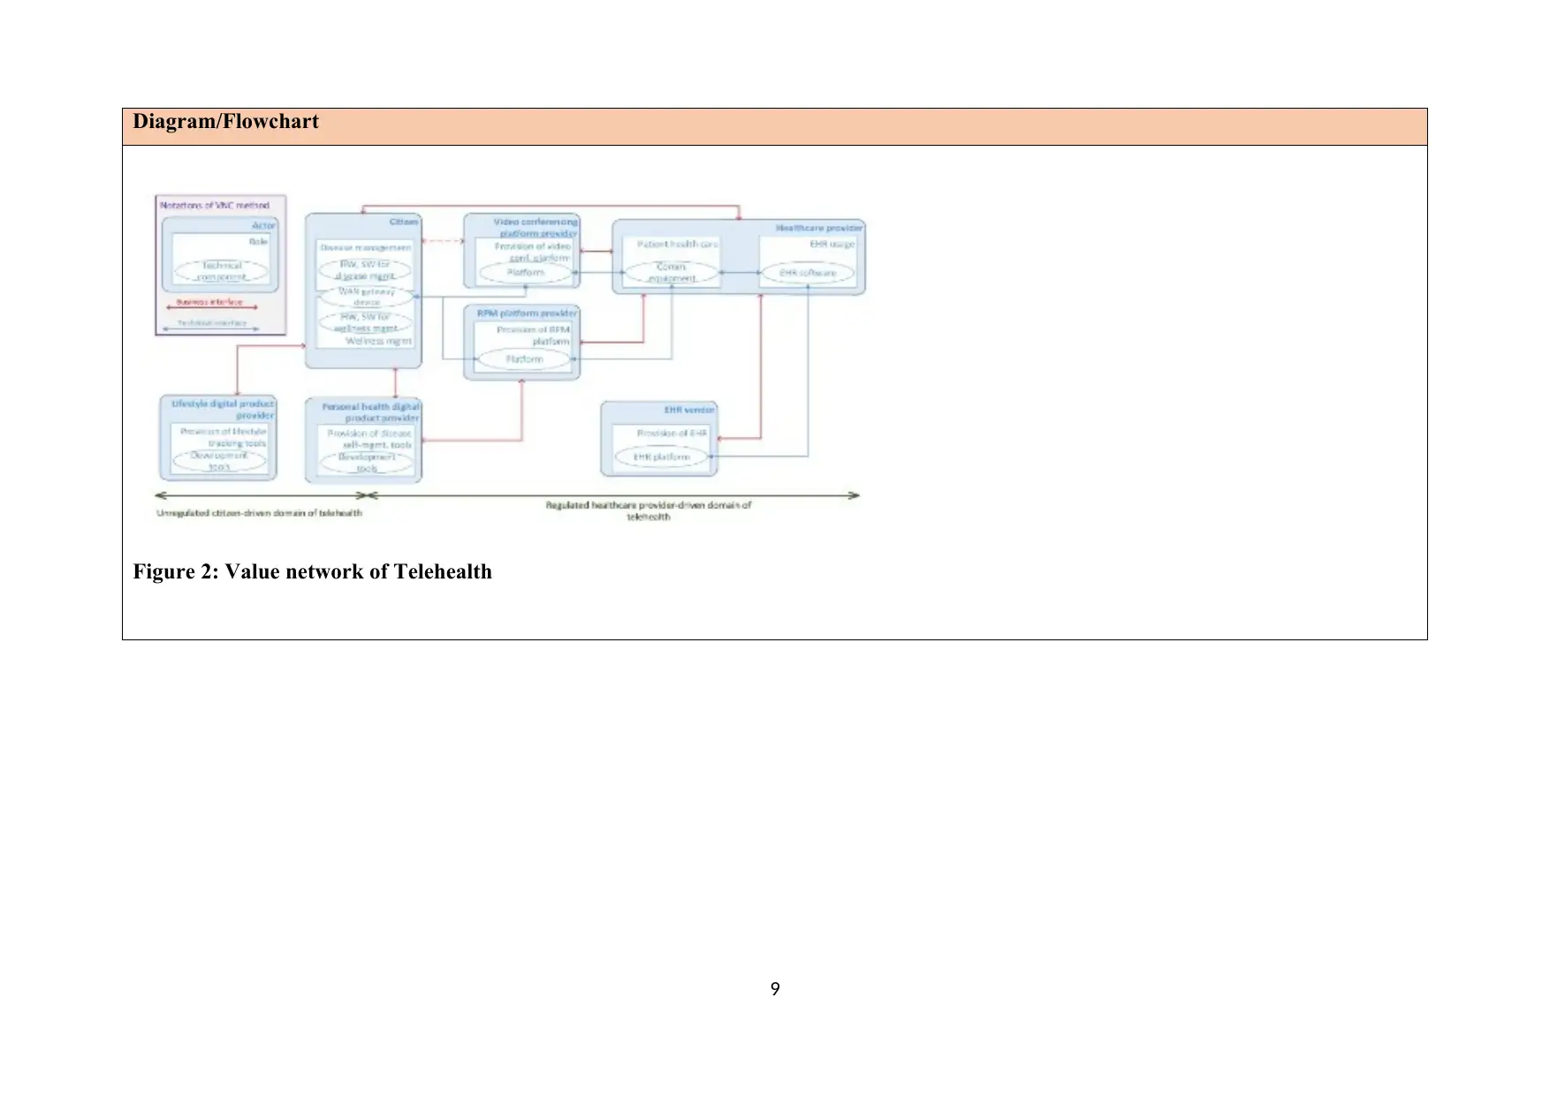1550x1096 pixels.
Task: Click the "Healthcare provider" title
Action: 819,228
